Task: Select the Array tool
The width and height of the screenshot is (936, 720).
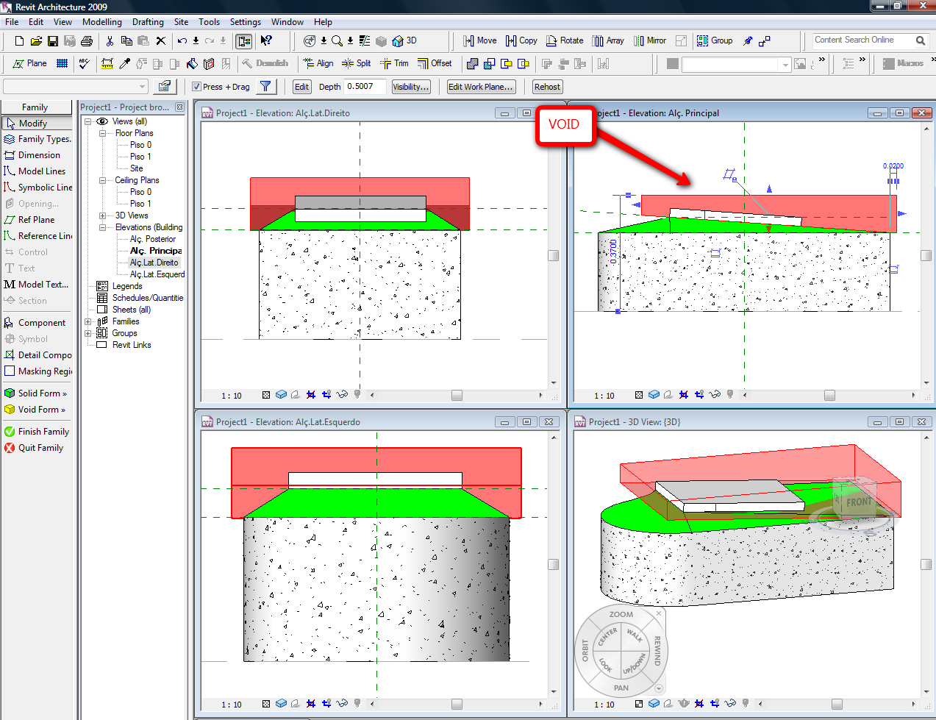Action: coord(608,41)
